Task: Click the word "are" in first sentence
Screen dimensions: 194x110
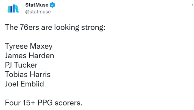Action: click(47, 28)
